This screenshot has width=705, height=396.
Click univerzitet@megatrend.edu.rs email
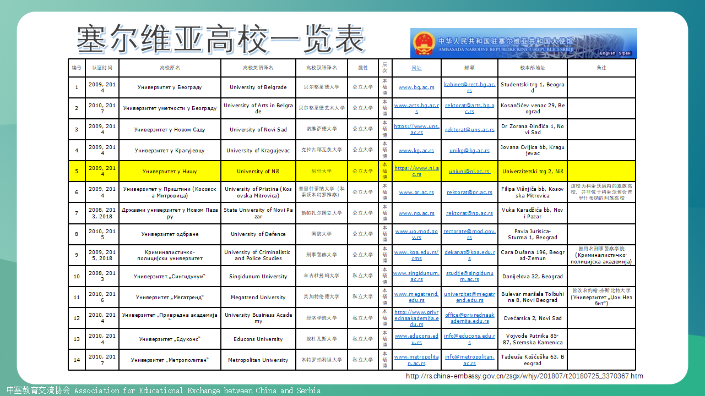point(469,297)
